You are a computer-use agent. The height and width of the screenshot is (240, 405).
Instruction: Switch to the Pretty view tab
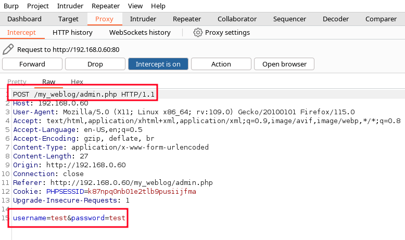tap(17, 82)
